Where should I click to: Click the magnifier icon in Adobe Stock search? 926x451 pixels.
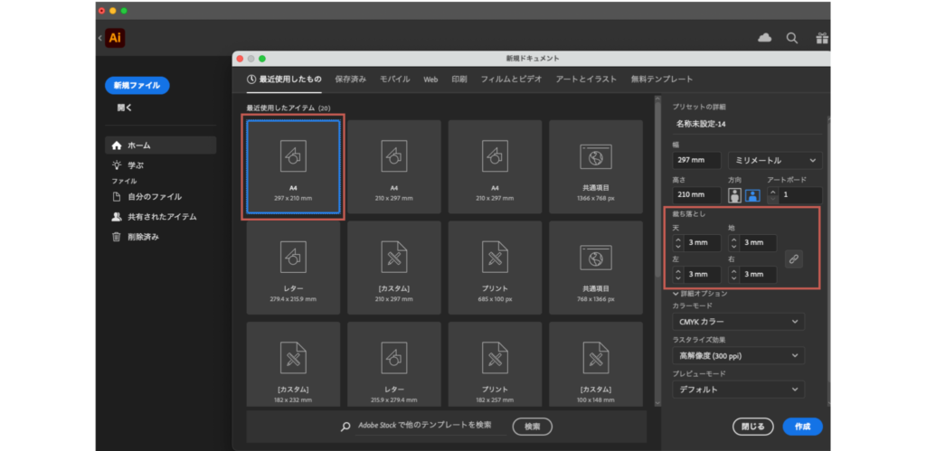[345, 427]
